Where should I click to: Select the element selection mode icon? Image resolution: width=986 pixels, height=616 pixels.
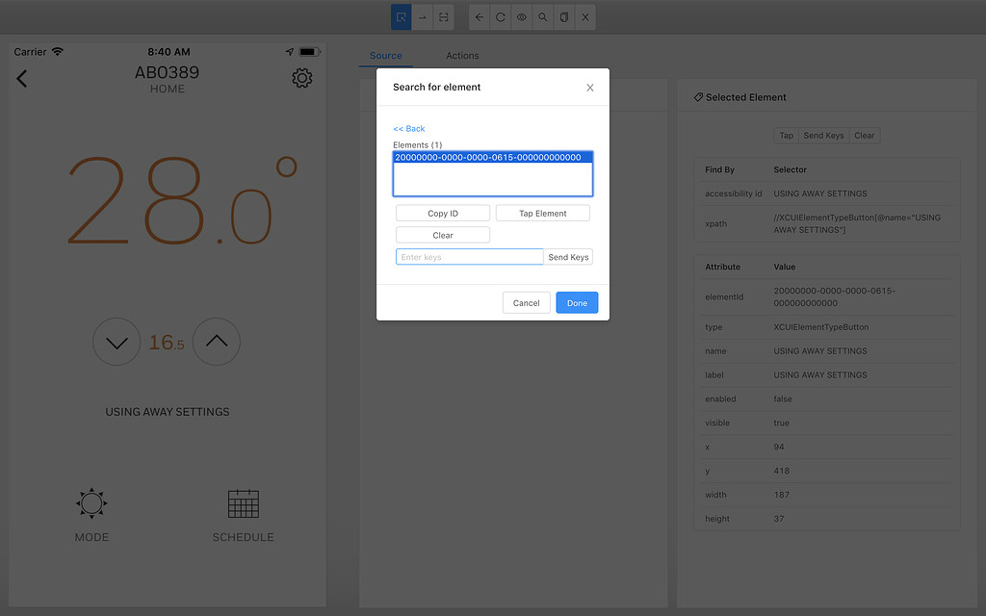(402, 16)
